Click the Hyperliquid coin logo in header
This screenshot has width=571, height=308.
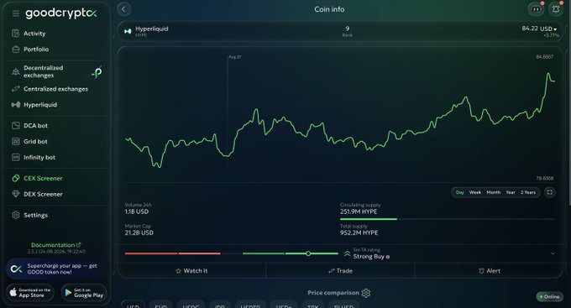point(128,31)
